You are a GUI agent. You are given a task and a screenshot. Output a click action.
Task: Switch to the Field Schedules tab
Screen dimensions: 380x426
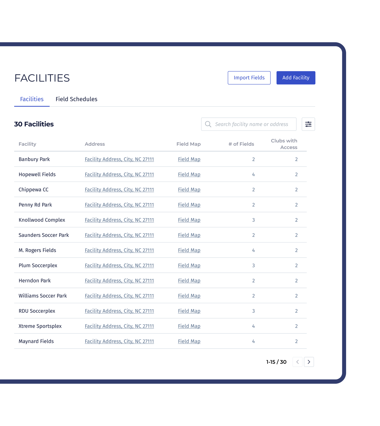pyautogui.click(x=76, y=99)
